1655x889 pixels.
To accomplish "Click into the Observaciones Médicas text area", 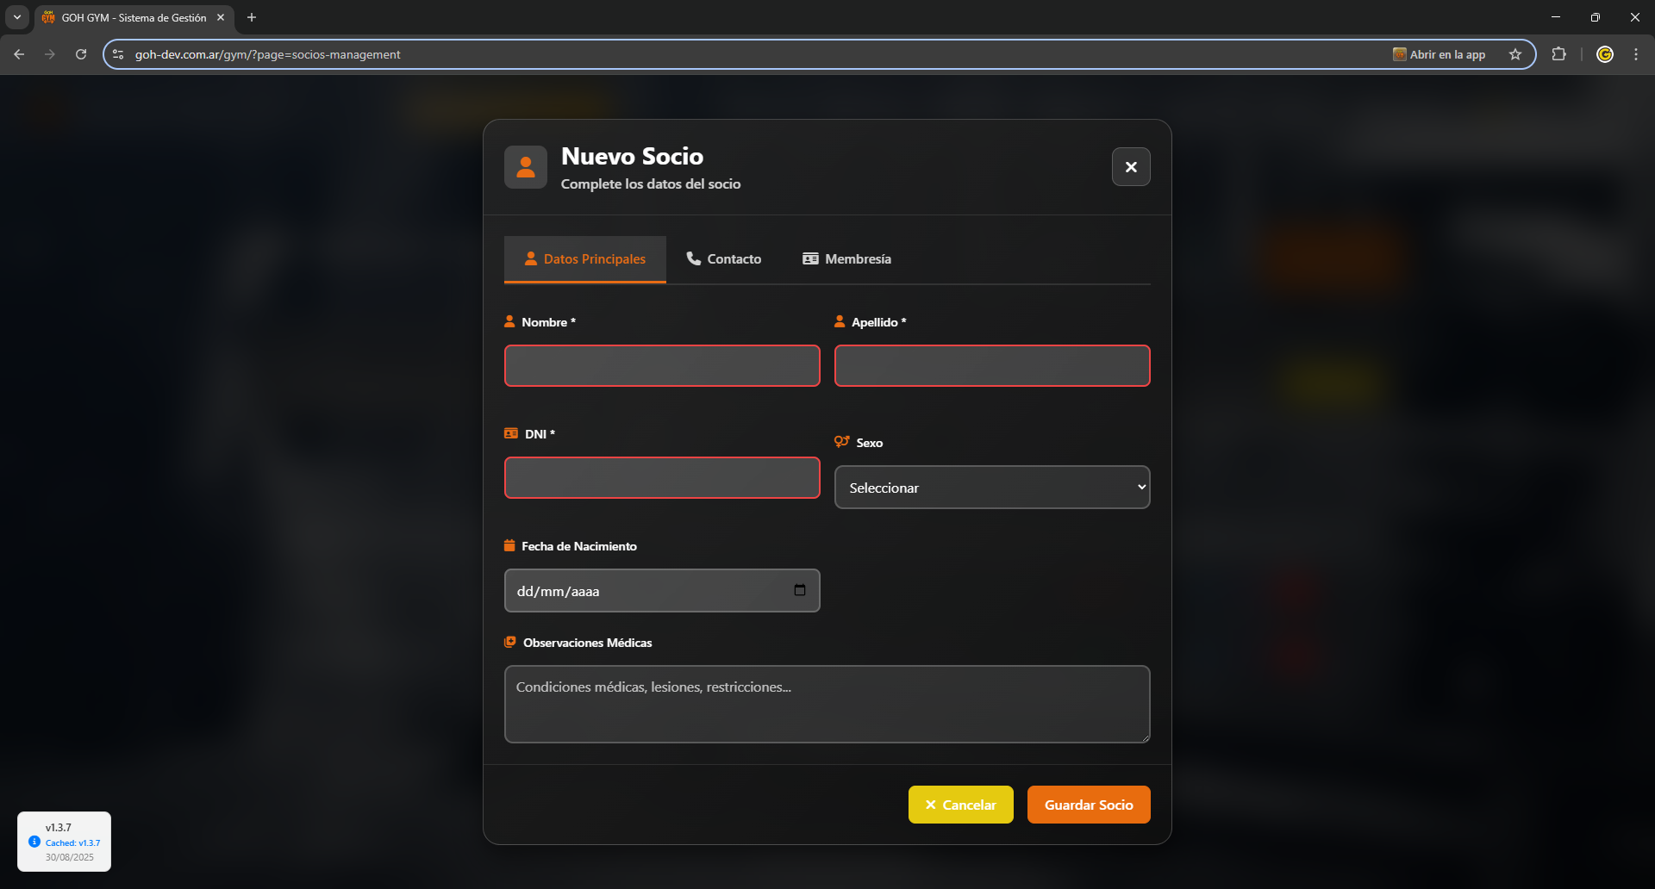I will click(x=827, y=704).
